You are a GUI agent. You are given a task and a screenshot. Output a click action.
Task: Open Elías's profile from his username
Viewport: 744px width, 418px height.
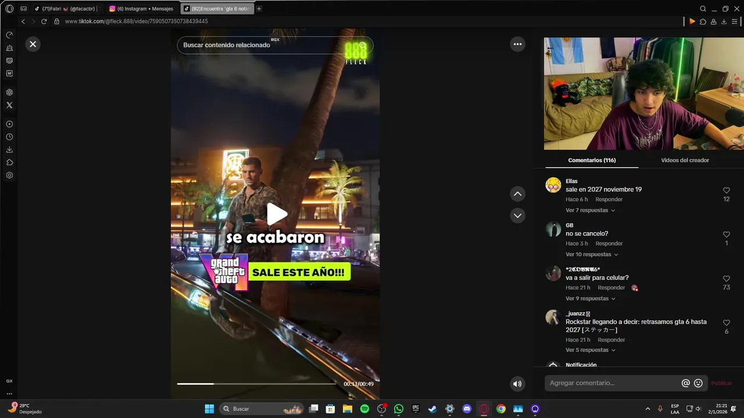(x=571, y=181)
